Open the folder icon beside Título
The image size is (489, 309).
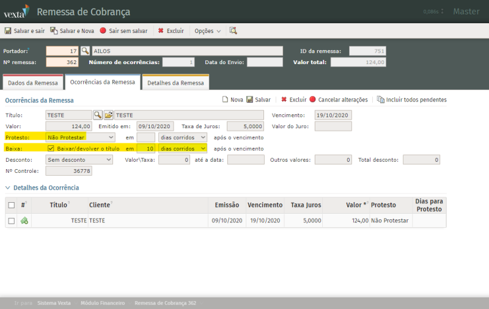tap(108, 115)
